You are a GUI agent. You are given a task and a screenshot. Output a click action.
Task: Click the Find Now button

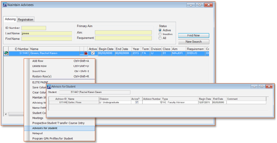click(194, 35)
